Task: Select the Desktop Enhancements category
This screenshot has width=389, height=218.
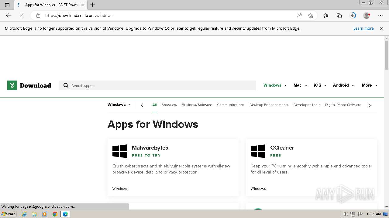Action: point(269,105)
